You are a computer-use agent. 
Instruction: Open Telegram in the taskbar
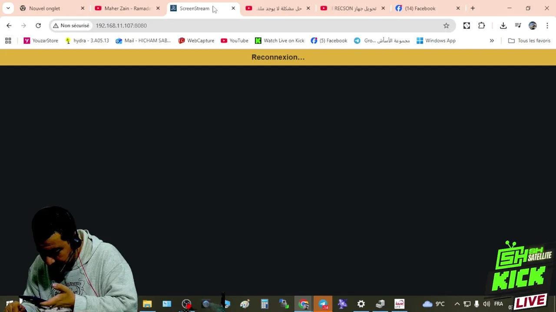click(323, 304)
